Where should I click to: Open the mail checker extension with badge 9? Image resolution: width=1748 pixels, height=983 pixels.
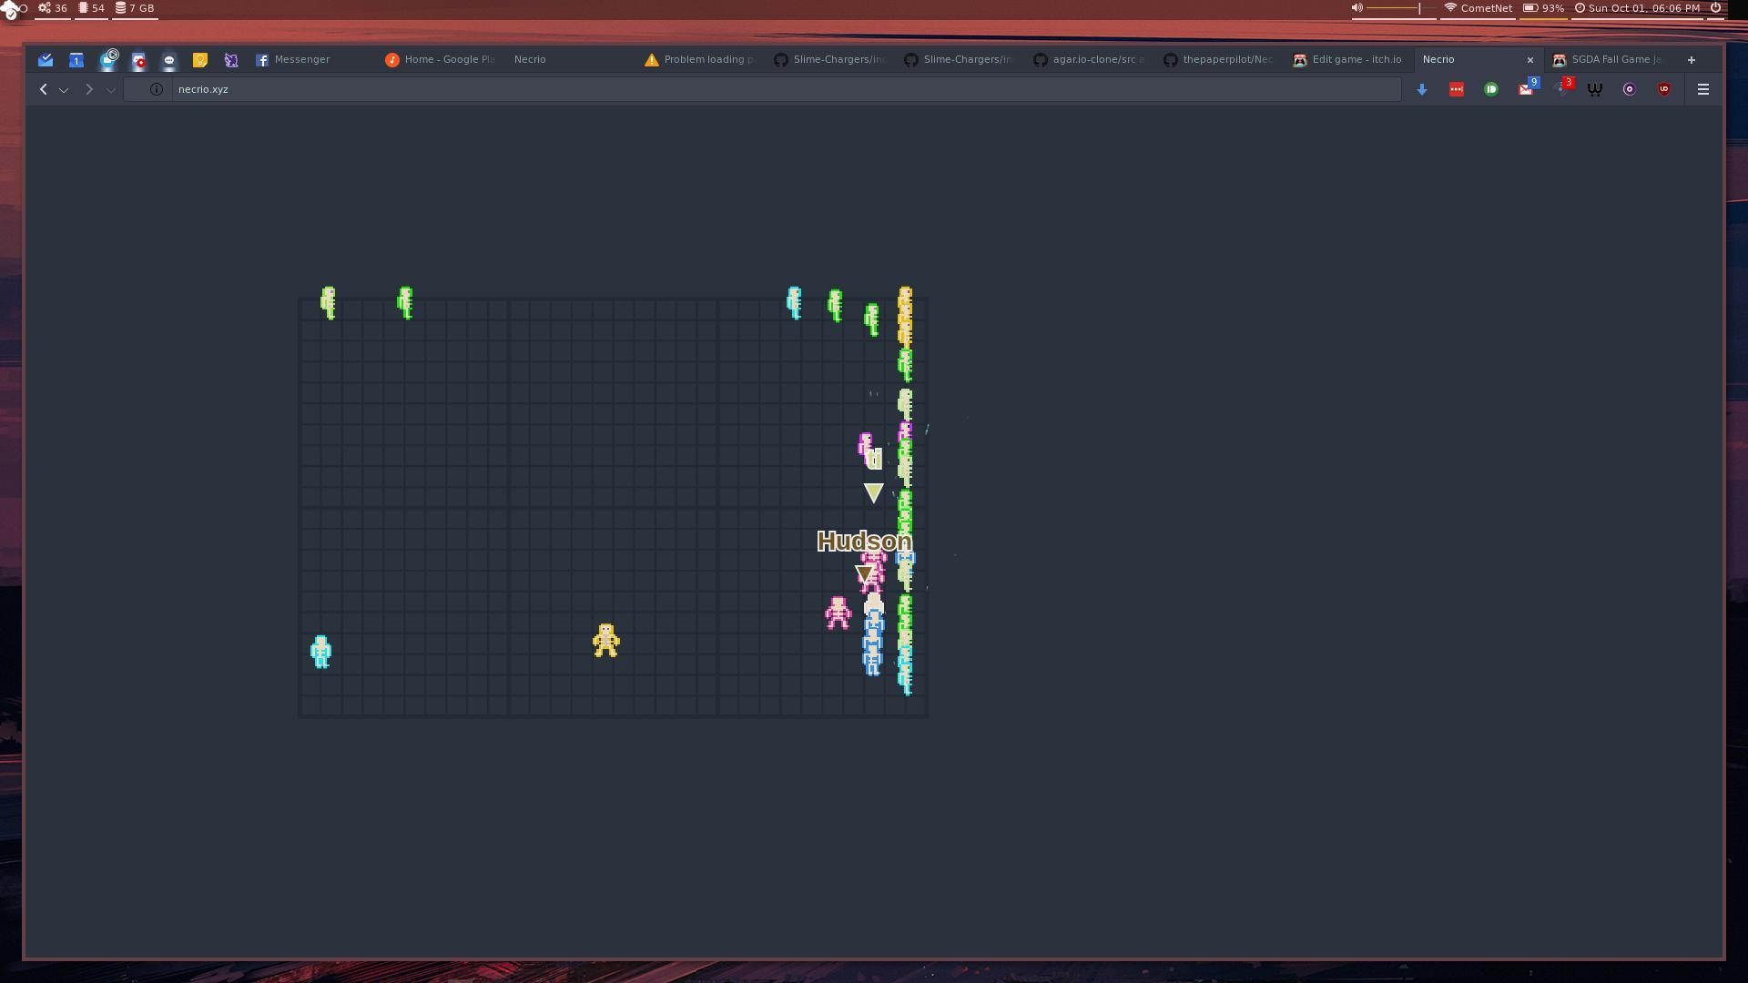point(1527,88)
